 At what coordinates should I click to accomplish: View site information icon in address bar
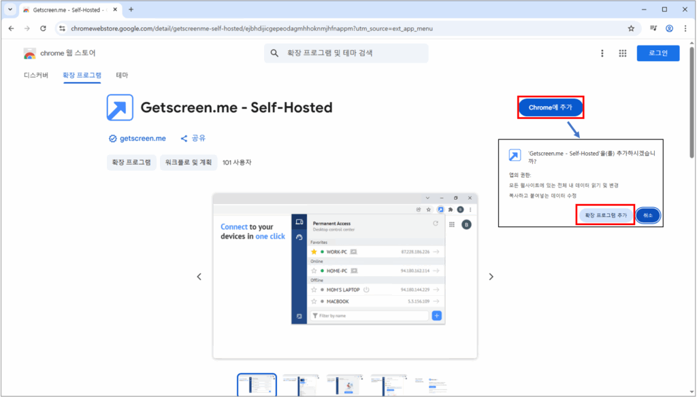[62, 29]
